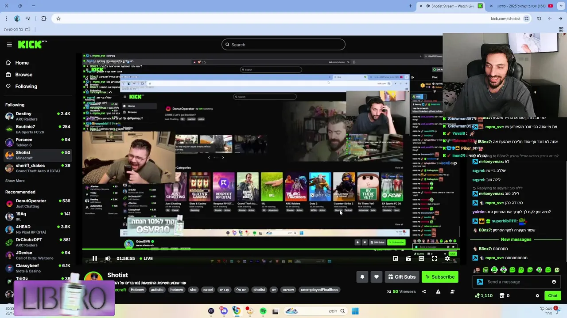This screenshot has width=567, height=318.
Task: Reload the kick.com page
Action: coord(539,19)
